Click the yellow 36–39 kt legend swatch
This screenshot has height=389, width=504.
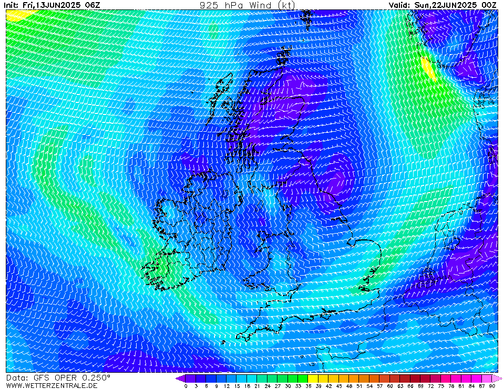click(x=313, y=379)
